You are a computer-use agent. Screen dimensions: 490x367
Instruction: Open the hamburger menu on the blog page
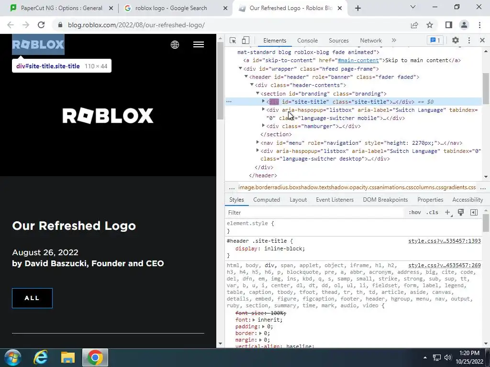(x=199, y=44)
